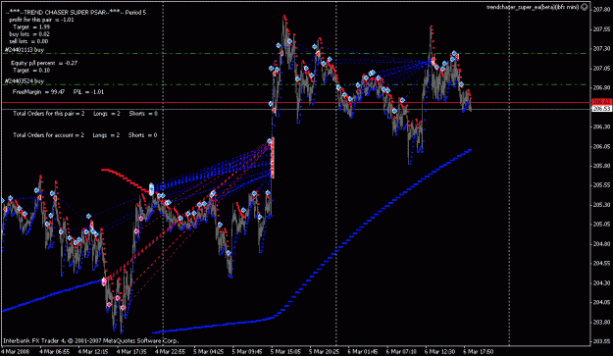This screenshot has height=356, width=613.
Task: Click the 203.55 price axis label
Action: coord(602,341)
